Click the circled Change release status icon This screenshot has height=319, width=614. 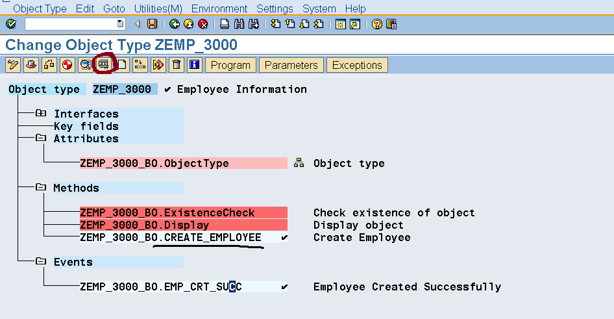[x=103, y=65]
